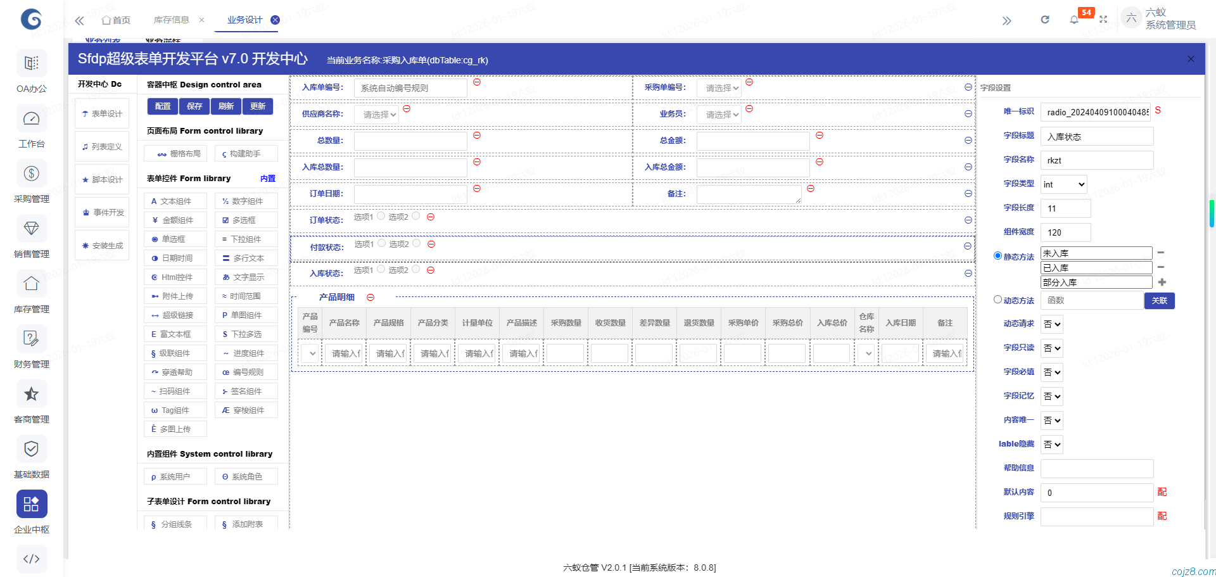Open 财务管理 in the left sidebar
The image size is (1216, 577).
[x=31, y=347]
